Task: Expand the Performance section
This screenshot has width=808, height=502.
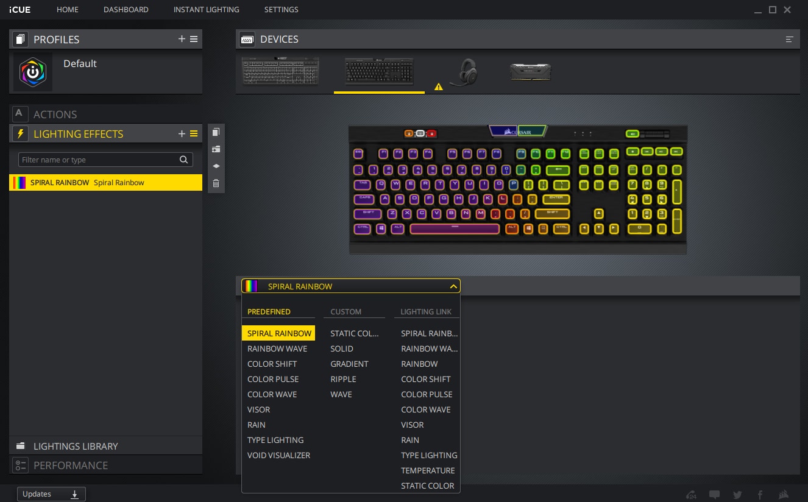Action: pyautogui.click(x=70, y=465)
